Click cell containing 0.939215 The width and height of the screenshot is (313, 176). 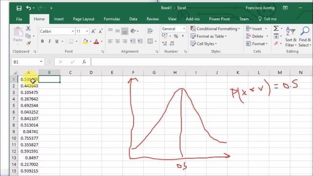pos(28,171)
